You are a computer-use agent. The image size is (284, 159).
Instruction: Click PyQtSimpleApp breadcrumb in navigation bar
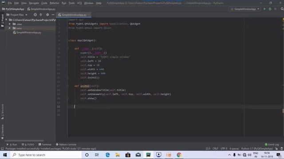click(13, 9)
